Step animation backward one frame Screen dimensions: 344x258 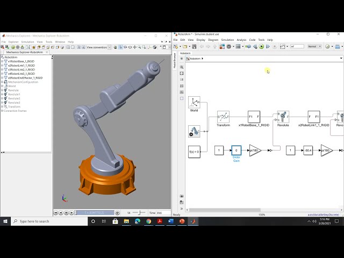click(61, 213)
